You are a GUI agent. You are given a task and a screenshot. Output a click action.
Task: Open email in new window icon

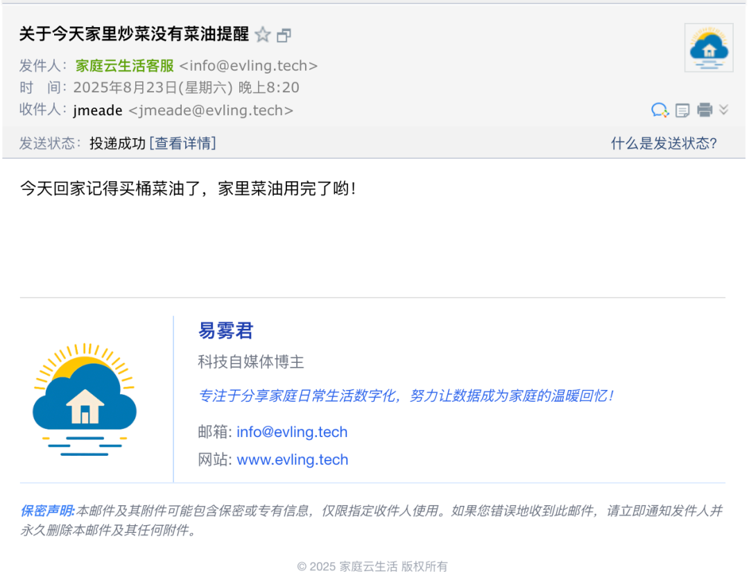tap(284, 35)
